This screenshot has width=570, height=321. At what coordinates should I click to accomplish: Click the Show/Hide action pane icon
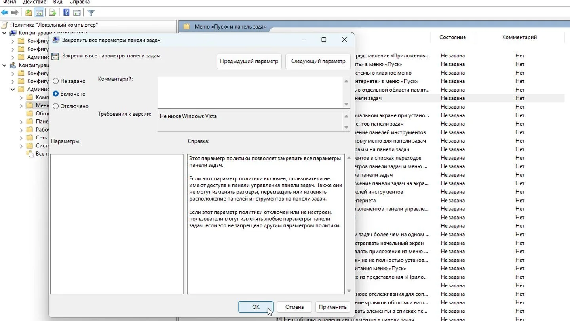pyautogui.click(x=77, y=13)
